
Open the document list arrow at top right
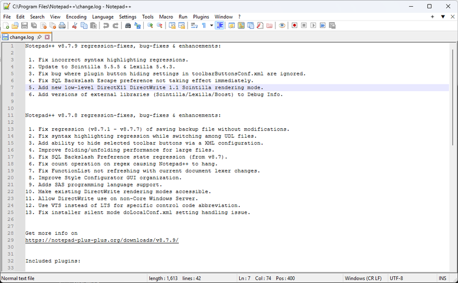point(442,17)
